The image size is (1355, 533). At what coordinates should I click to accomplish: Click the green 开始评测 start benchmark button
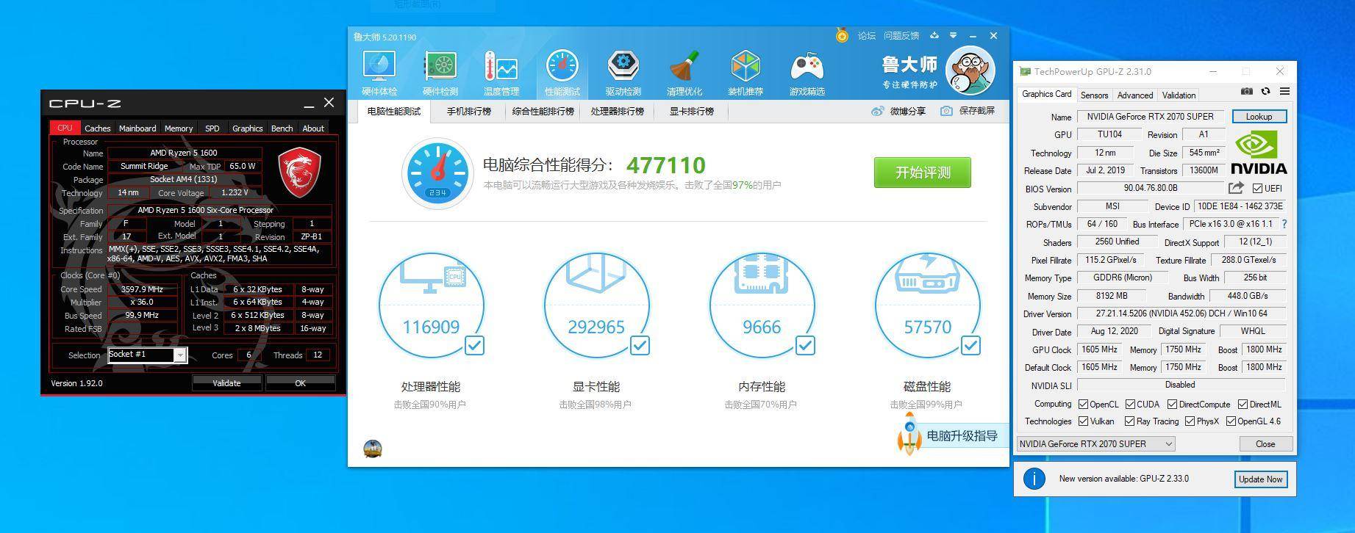click(x=923, y=173)
